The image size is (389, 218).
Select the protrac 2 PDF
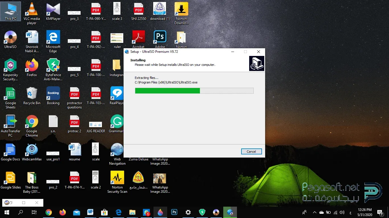(x=74, y=124)
